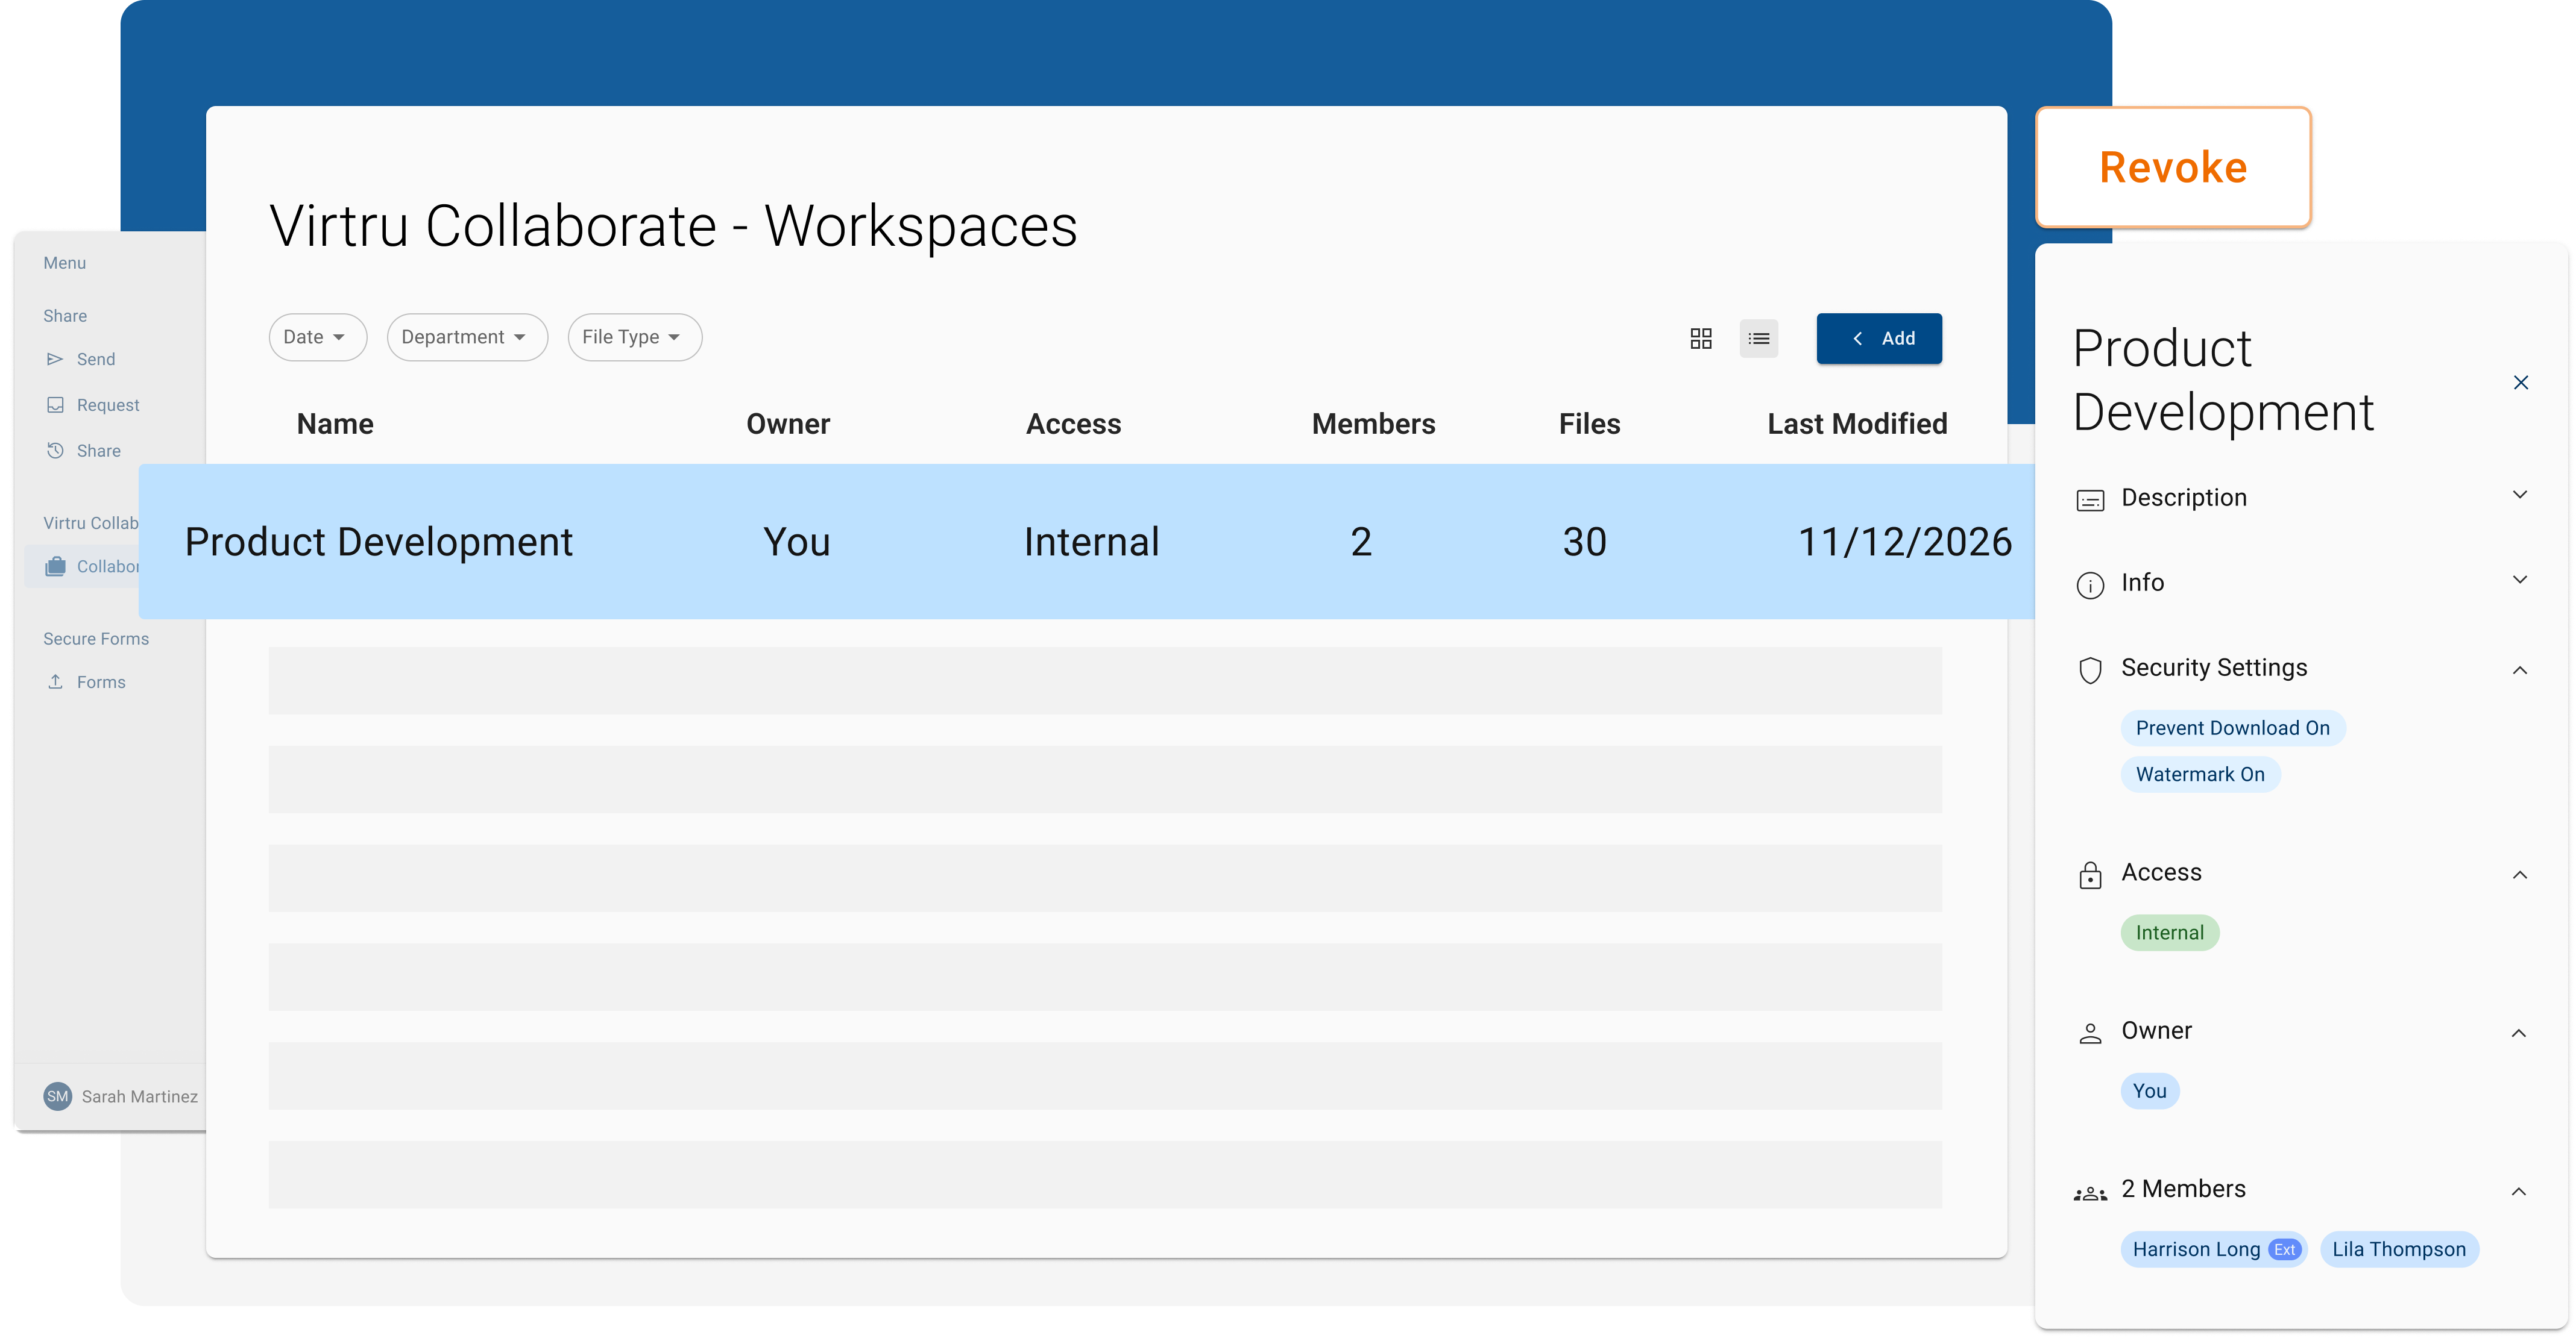Viewport: 2576px width, 1338px height.
Task: Switch to grid view layout
Action: pyautogui.click(x=1701, y=339)
